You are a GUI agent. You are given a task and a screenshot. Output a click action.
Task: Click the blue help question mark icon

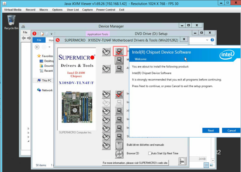pos(212,40)
